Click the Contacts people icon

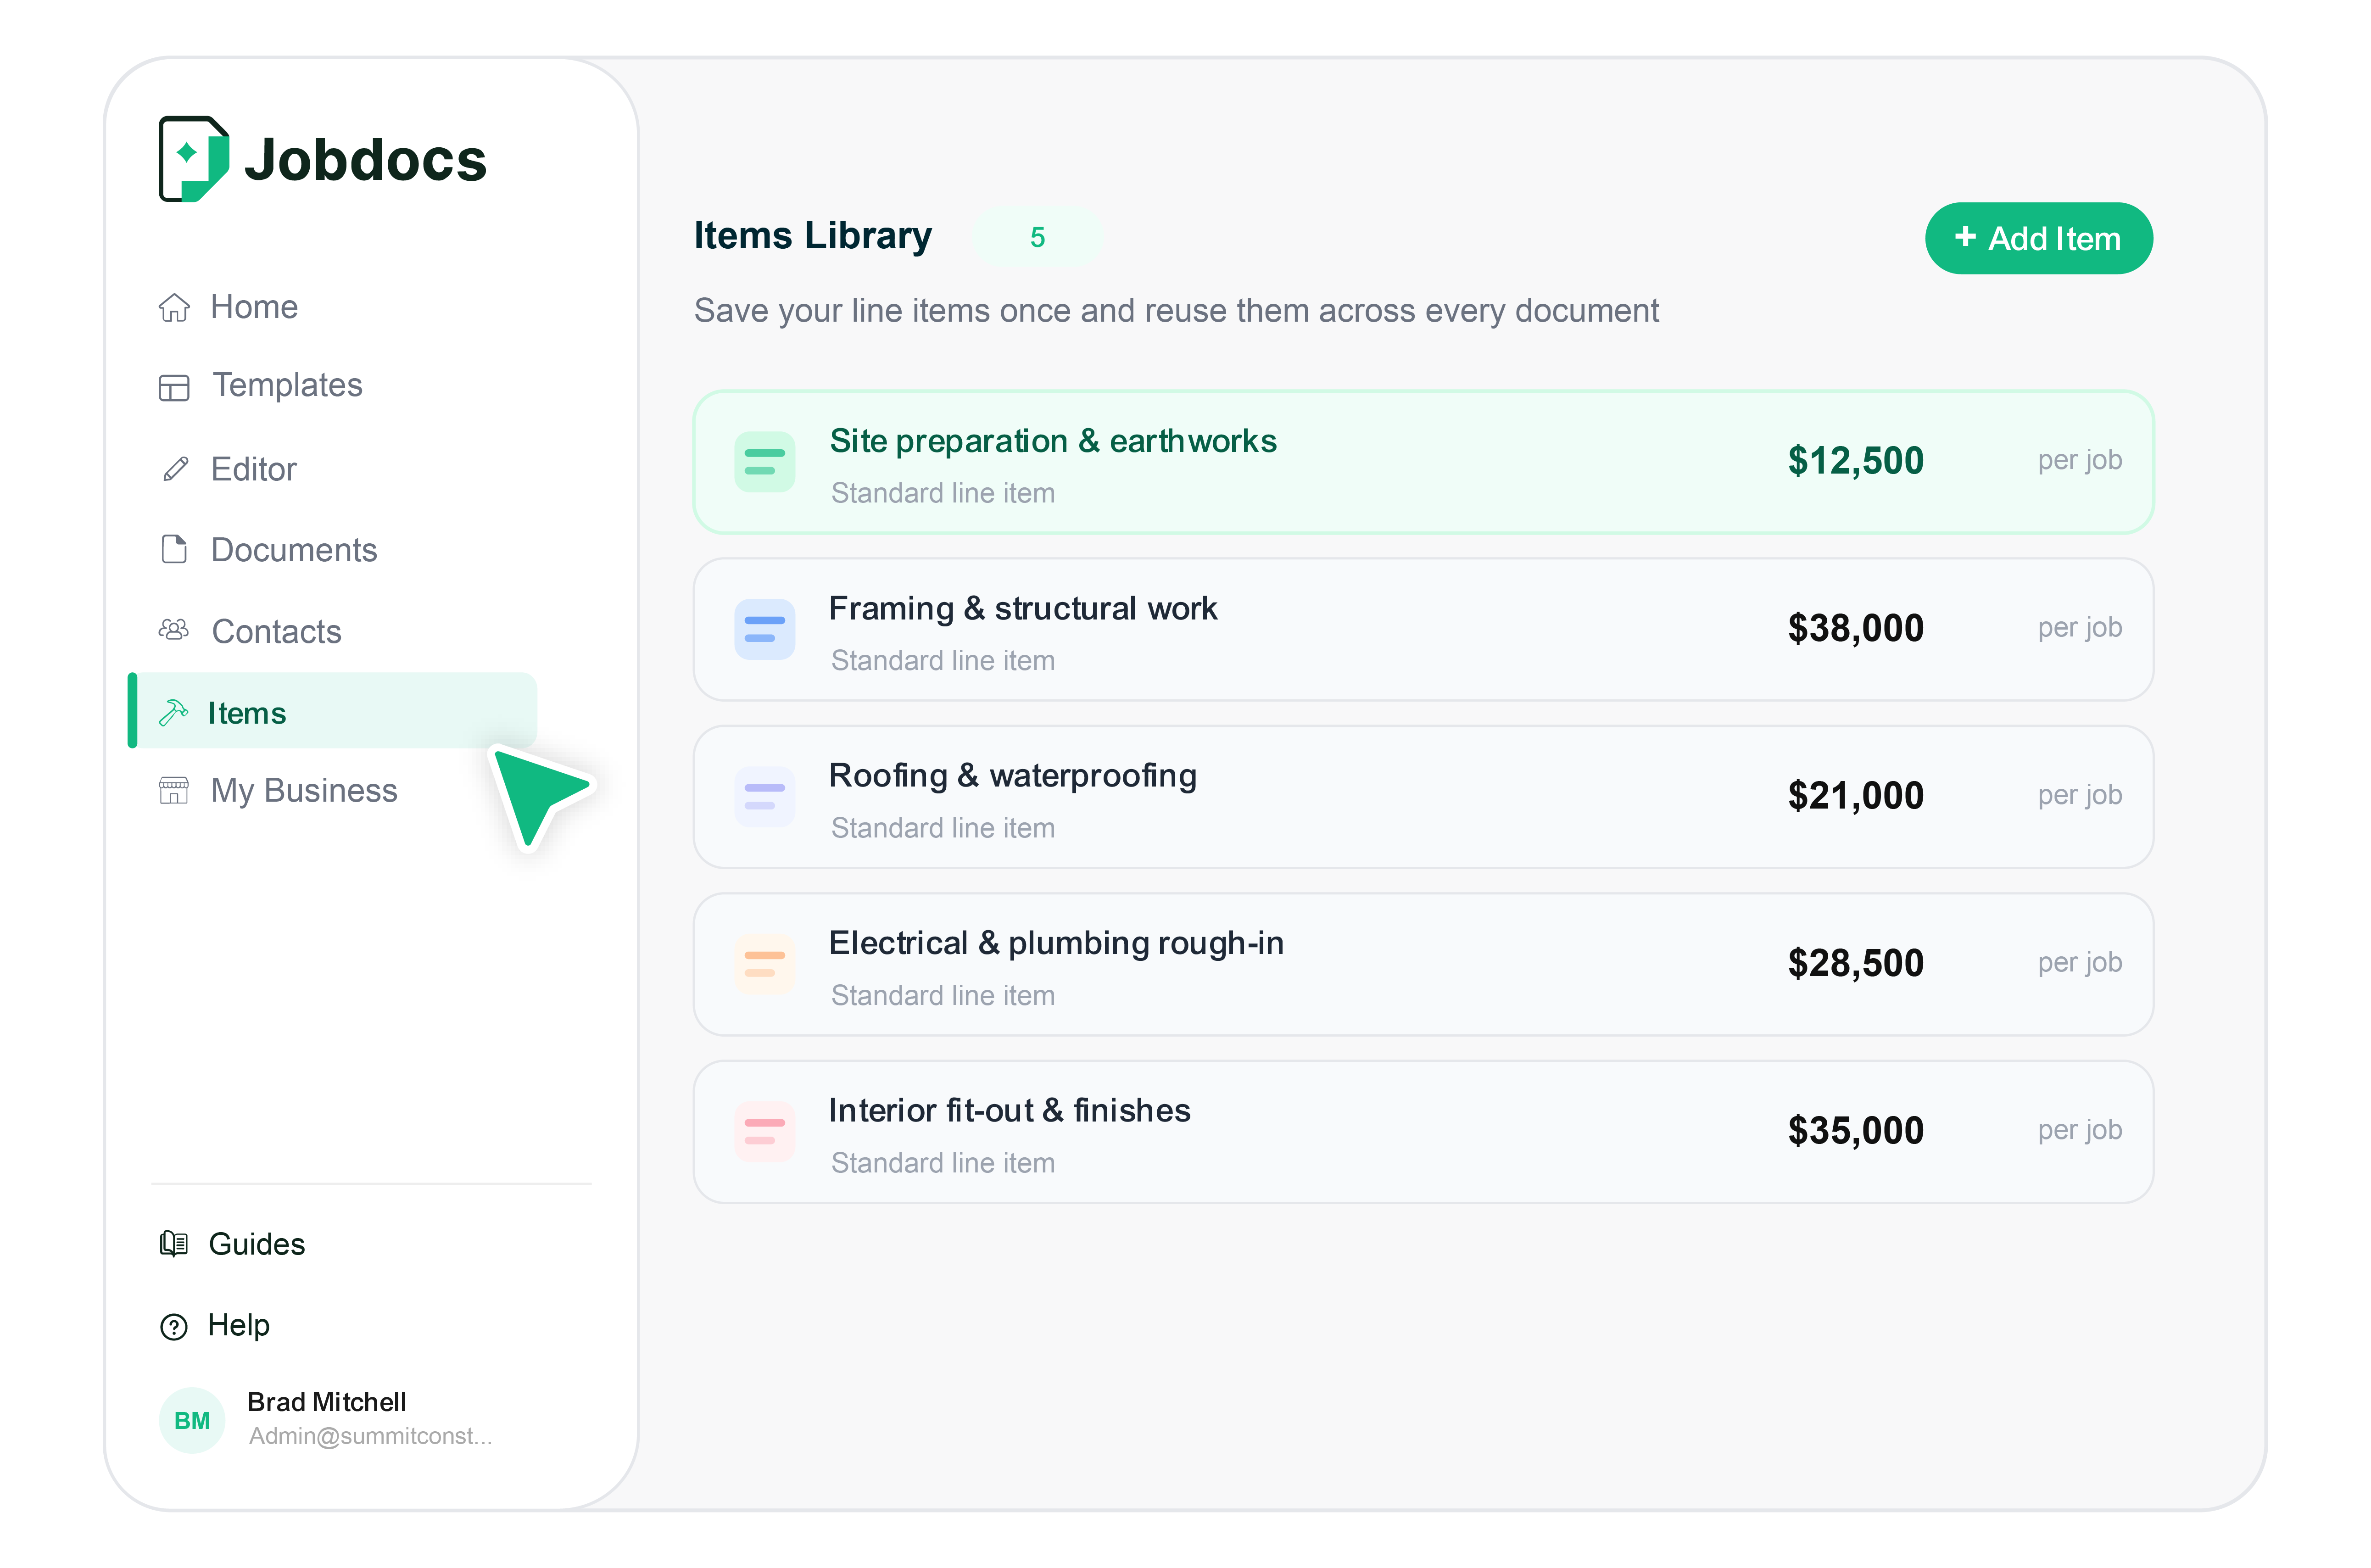tap(174, 630)
